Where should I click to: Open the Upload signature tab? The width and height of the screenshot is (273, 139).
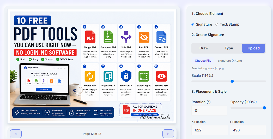[253, 48]
